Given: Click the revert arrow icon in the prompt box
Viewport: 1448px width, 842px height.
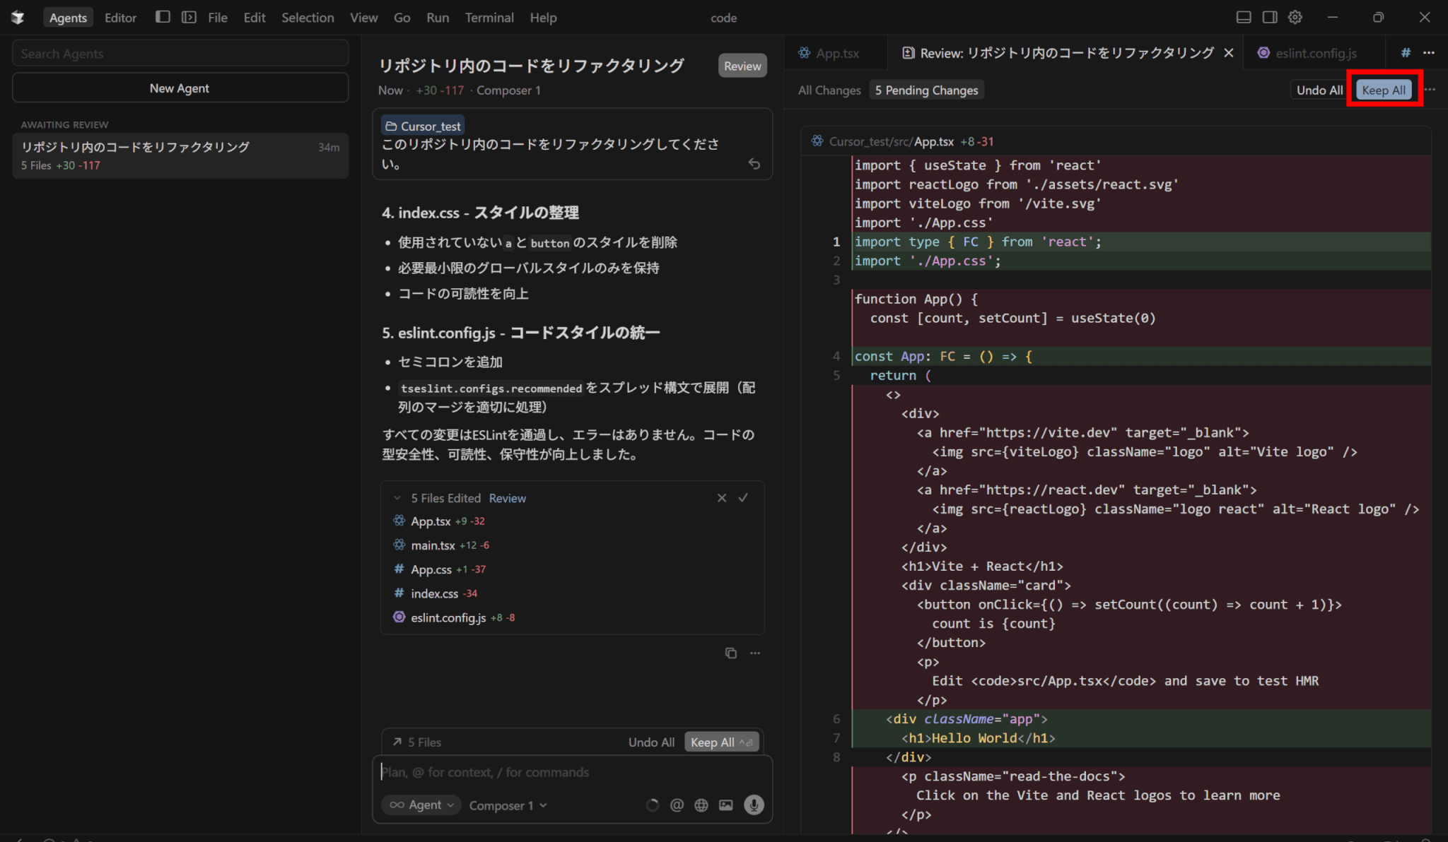Looking at the screenshot, I should pyautogui.click(x=754, y=164).
